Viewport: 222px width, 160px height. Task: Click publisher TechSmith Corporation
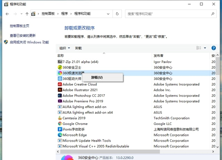pos(172,118)
